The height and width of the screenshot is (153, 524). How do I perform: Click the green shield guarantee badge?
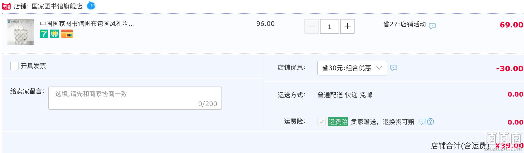[55, 34]
